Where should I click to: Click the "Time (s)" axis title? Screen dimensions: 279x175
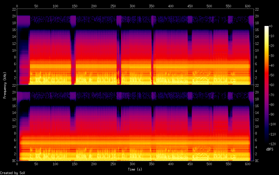(135, 169)
